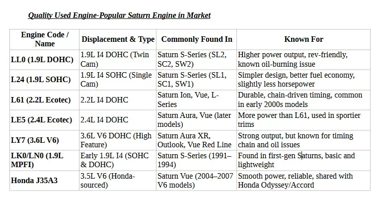Click the 'Engine Code / Name' header cell
Image resolution: width=381 pixels, height=202 pixels.
(x=45, y=39)
